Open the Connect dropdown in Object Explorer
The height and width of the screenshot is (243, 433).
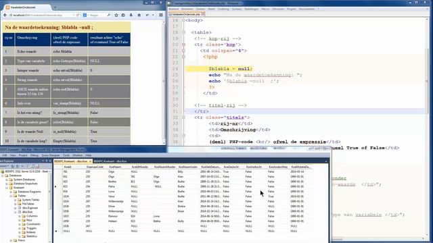pos(4,166)
